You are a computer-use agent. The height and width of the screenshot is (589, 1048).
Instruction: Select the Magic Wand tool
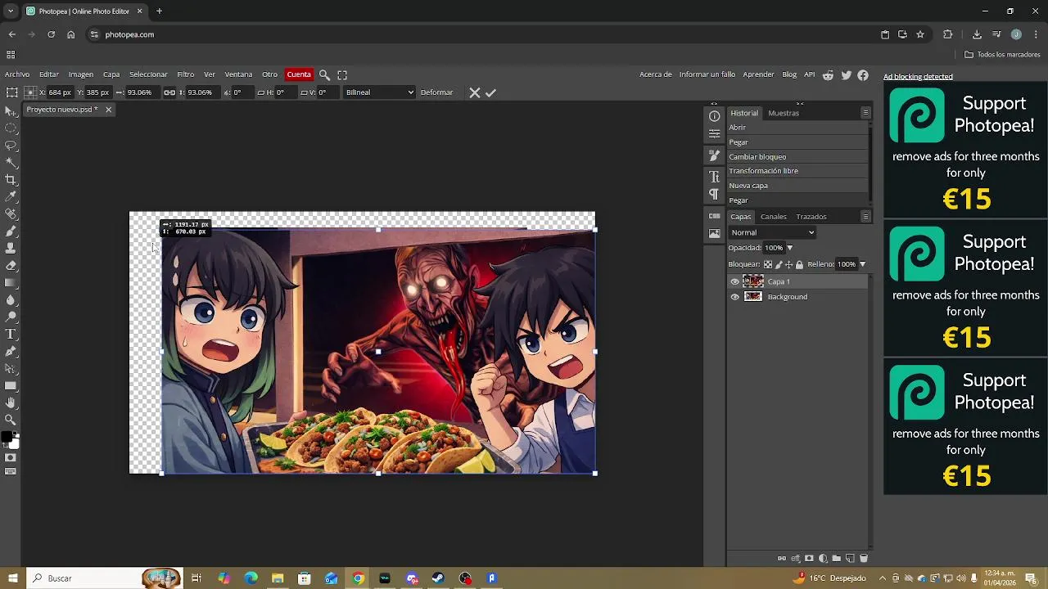(11, 162)
